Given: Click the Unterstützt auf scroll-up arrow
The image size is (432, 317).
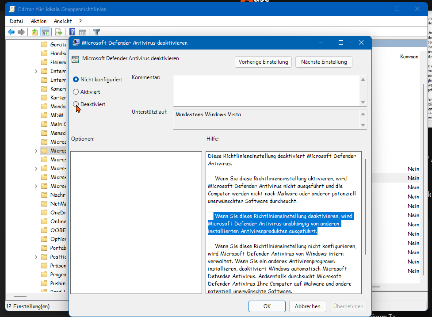Looking at the screenshot, I should tap(363, 114).
